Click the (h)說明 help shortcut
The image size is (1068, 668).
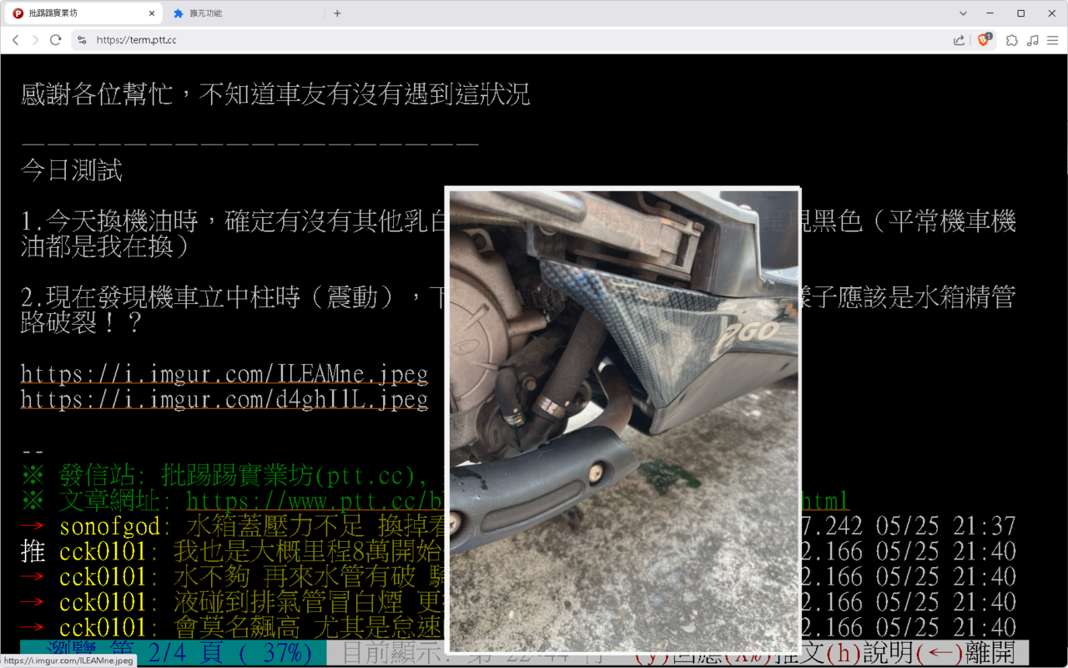pos(868,653)
